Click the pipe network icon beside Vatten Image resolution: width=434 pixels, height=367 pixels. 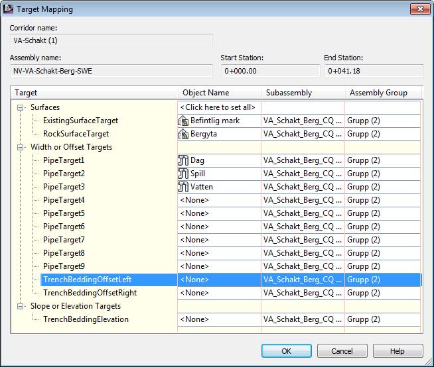pyautogui.click(x=183, y=187)
